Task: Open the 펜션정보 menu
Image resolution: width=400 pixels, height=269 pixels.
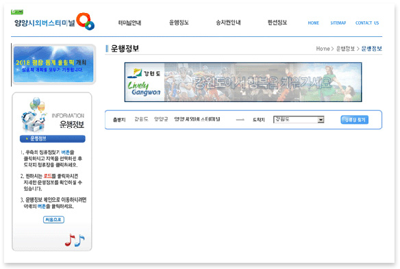Action: coord(277,23)
